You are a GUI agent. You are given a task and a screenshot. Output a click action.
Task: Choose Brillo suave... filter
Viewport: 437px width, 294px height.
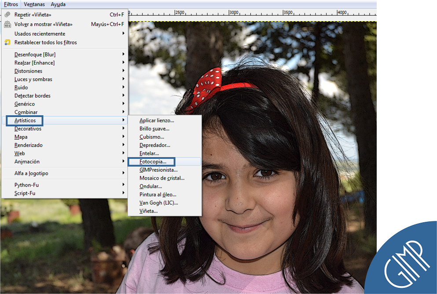tap(165, 129)
